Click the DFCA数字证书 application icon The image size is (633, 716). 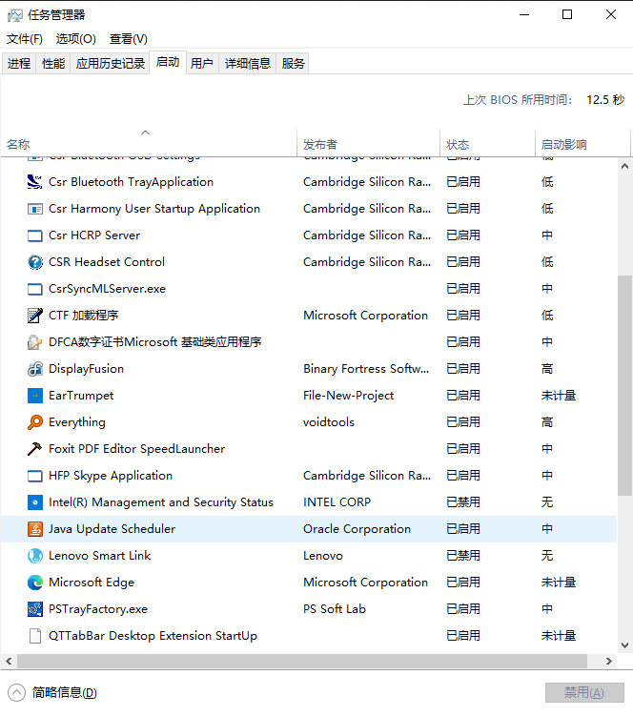tap(34, 342)
